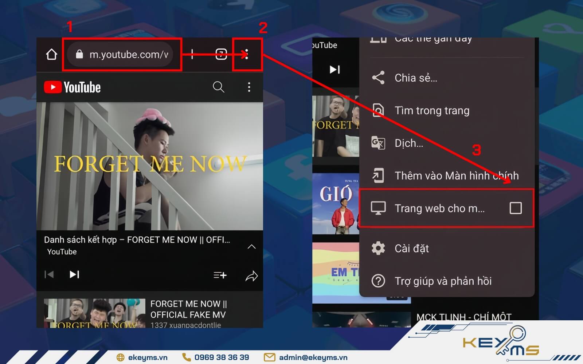Choose 'Thêm vào Màn hình chính'

click(x=447, y=176)
